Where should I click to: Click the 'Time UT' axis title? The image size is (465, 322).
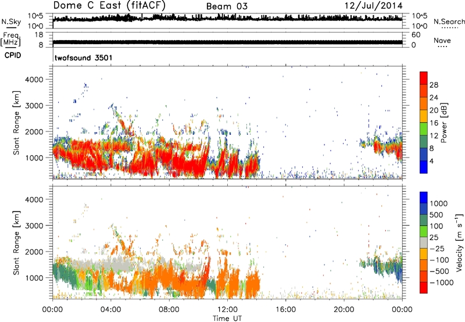[227, 318]
